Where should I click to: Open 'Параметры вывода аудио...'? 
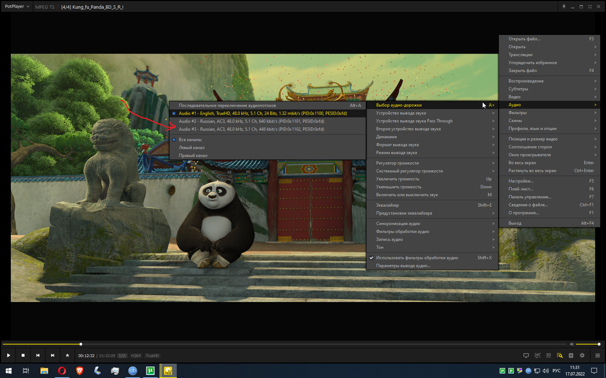pyautogui.click(x=432, y=266)
